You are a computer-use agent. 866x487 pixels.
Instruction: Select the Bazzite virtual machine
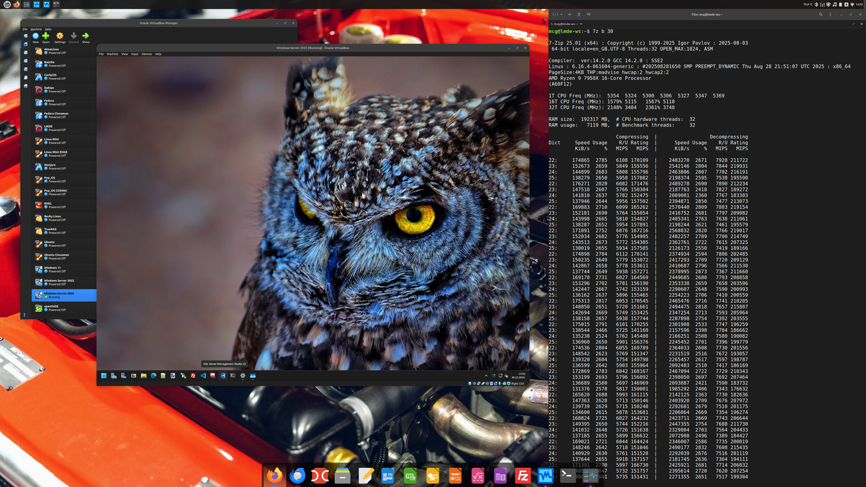coord(64,64)
